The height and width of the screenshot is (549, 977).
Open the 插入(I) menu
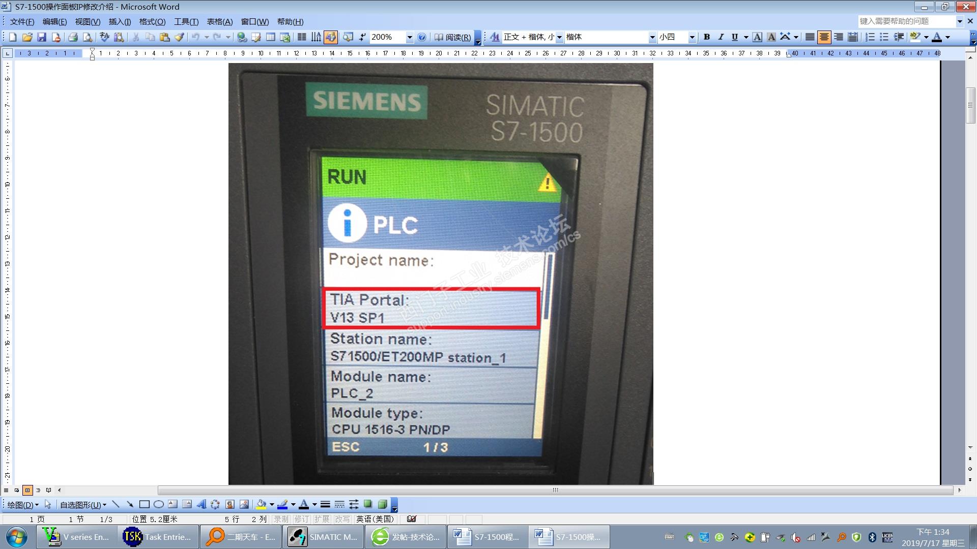(120, 21)
